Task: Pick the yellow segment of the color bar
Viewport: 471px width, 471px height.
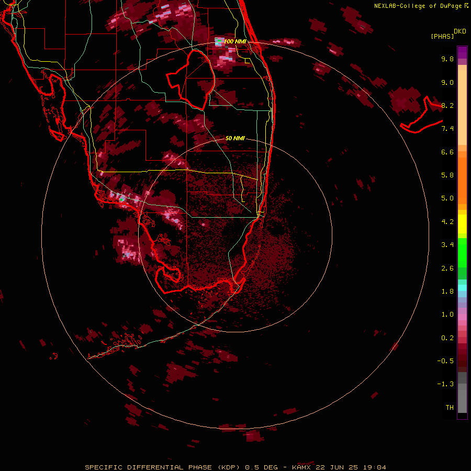Action: 462,224
